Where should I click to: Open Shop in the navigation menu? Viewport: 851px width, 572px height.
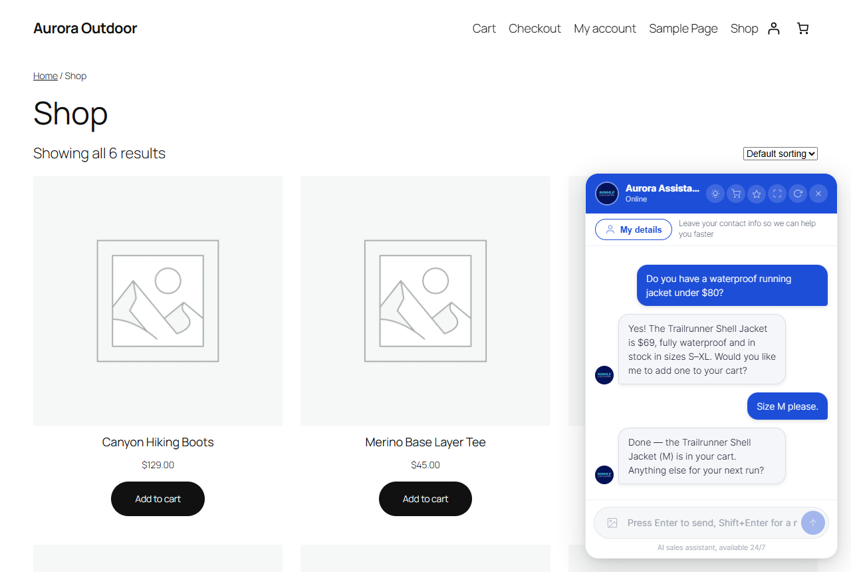tap(744, 29)
